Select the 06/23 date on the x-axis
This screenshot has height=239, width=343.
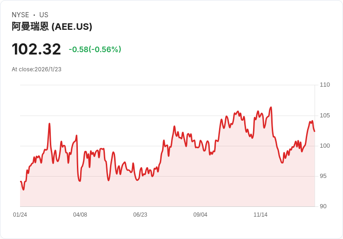[x=140, y=215]
